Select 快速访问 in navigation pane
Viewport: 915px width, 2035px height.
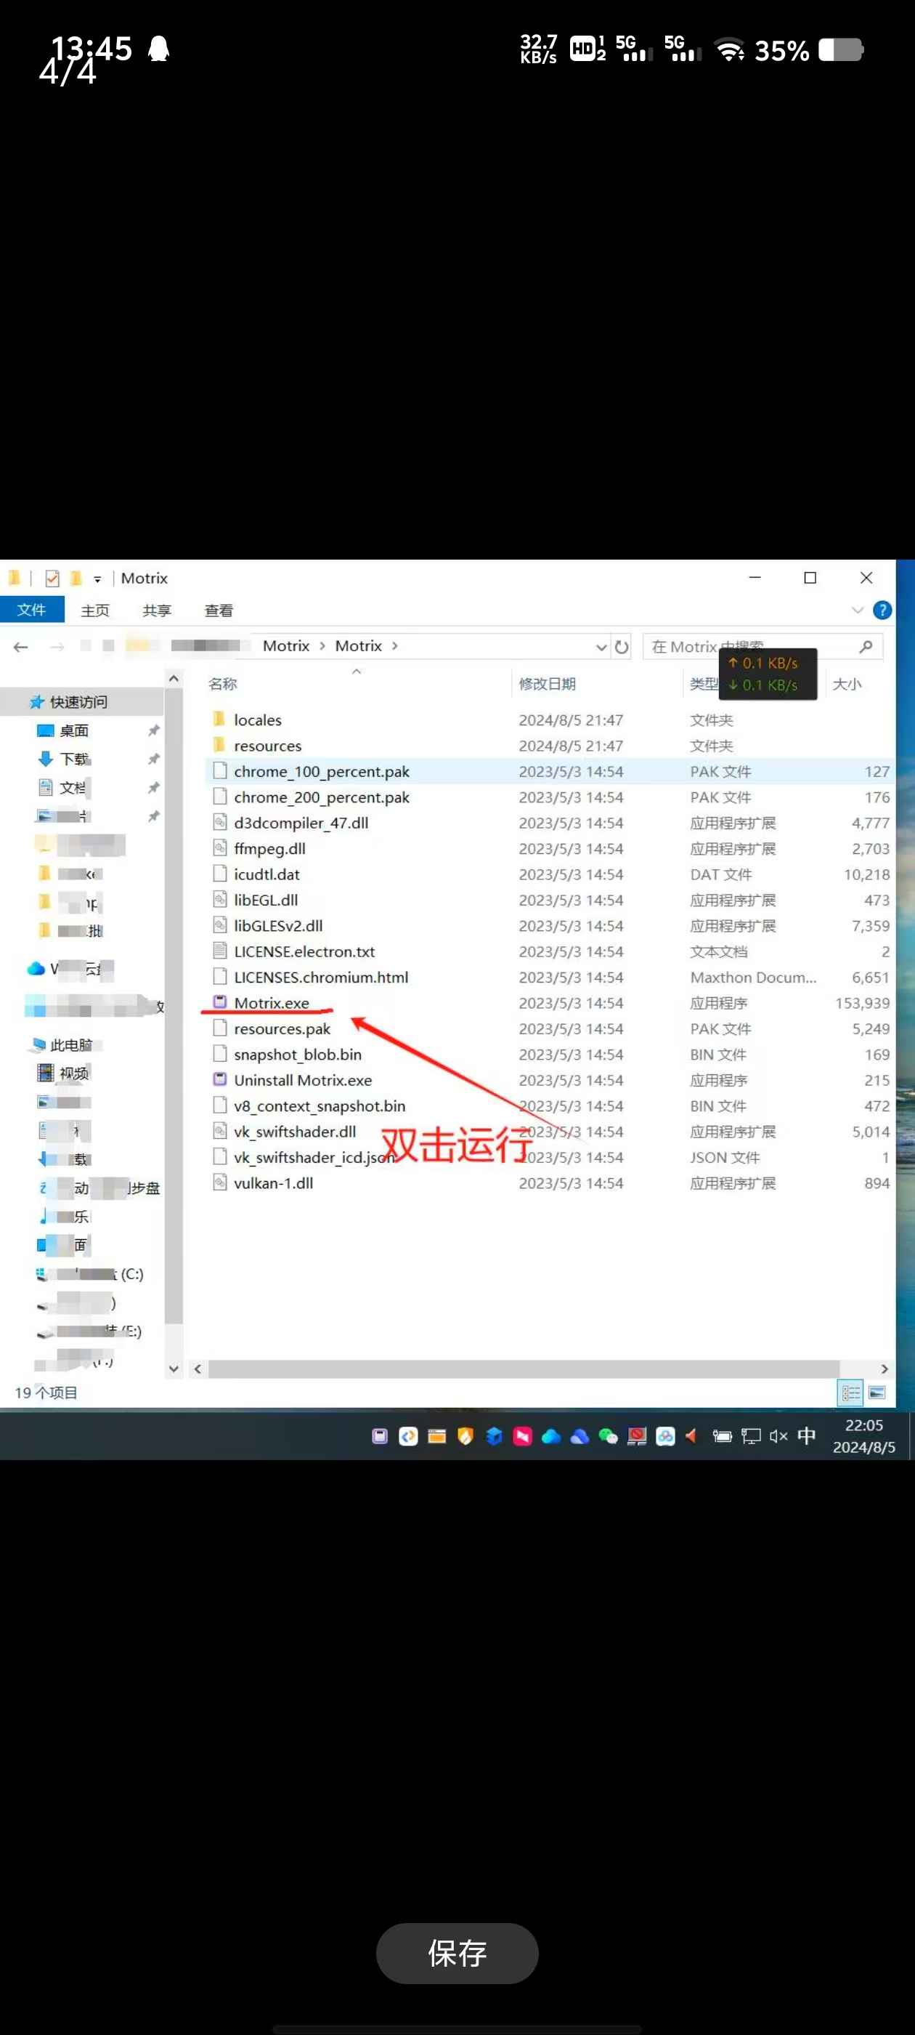78,702
